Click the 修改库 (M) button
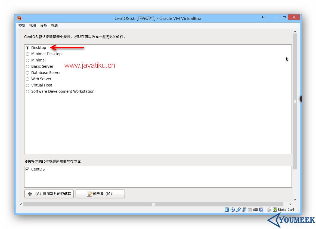 coord(100,194)
